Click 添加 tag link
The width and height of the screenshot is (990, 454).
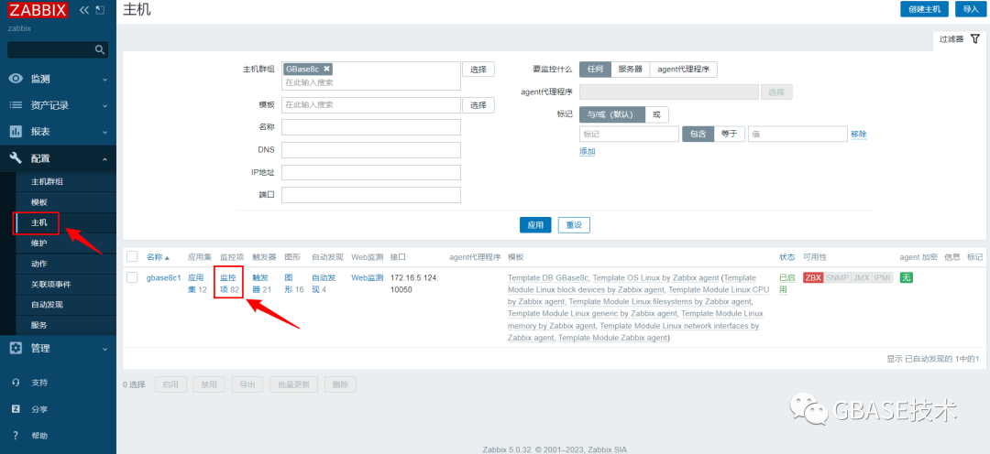coord(588,151)
